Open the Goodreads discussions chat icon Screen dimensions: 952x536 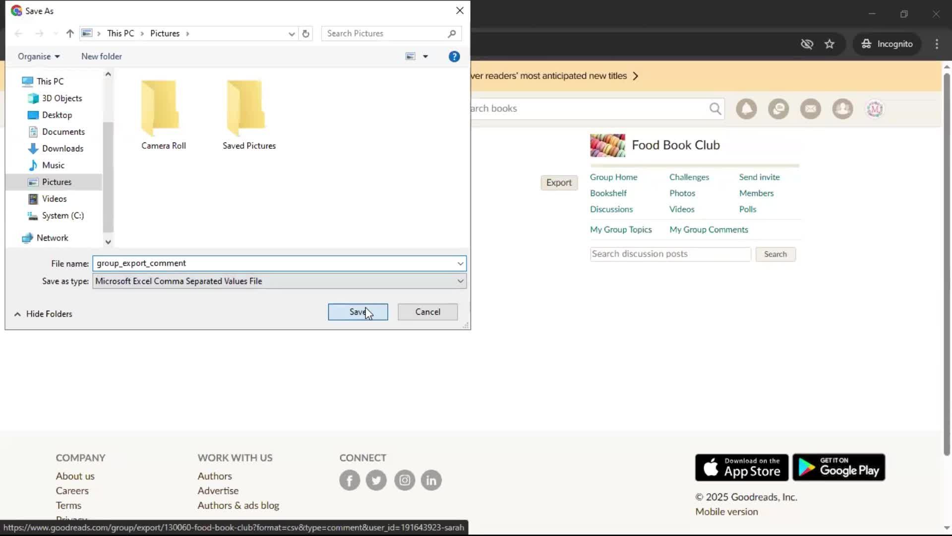(x=778, y=109)
